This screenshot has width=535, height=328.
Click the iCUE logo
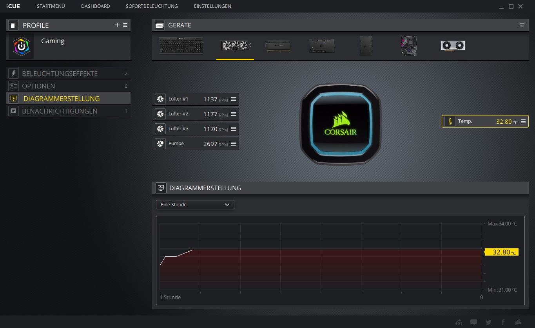[13, 6]
